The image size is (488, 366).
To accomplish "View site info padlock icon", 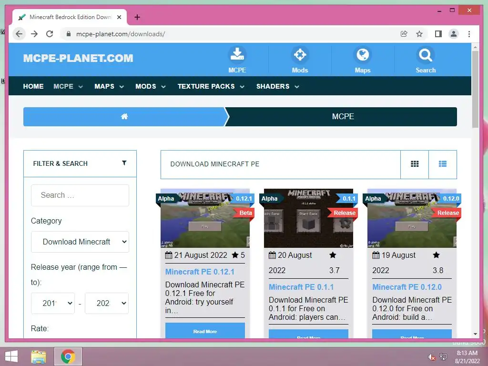I will [x=69, y=34].
